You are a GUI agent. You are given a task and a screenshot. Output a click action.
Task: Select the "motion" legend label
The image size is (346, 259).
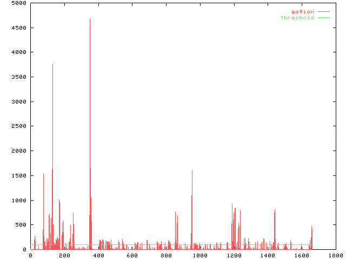pyautogui.click(x=303, y=12)
